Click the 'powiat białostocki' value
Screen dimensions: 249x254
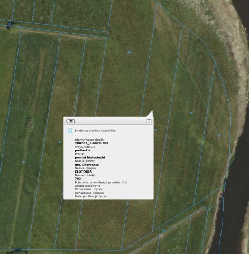click(90, 157)
